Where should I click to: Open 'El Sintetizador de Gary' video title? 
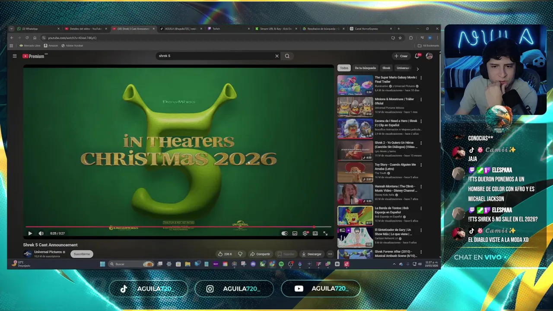pos(393,232)
